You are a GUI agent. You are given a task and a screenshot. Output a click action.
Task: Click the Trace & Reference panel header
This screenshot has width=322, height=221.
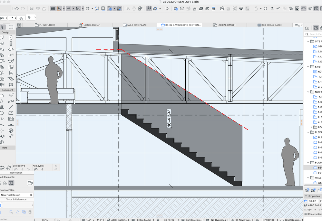pyautogui.click(x=16, y=199)
